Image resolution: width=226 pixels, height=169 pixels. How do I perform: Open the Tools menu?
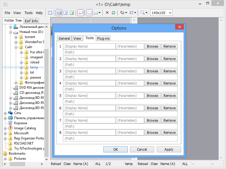(29, 13)
